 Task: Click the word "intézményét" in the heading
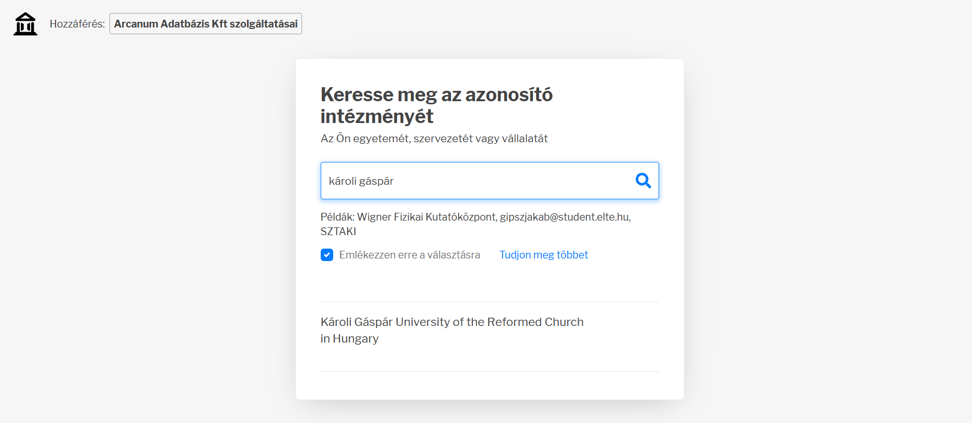tap(377, 117)
